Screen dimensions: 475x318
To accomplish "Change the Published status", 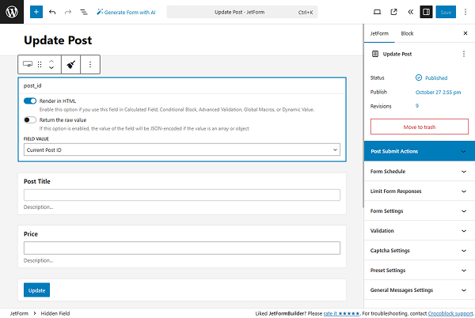I will [x=431, y=78].
